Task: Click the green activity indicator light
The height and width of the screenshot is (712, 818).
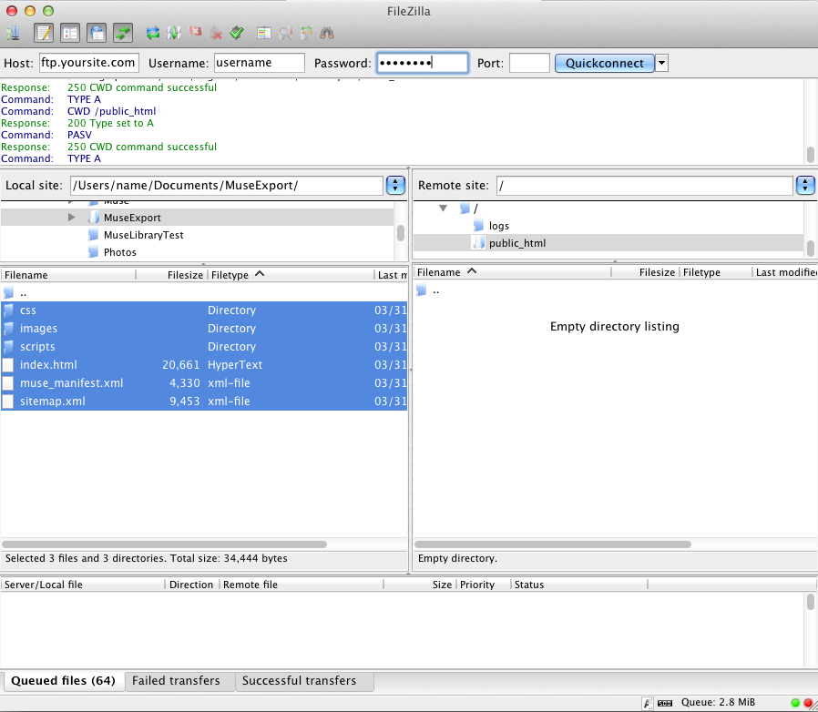Action: pyautogui.click(x=795, y=703)
